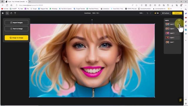Click the Feedback button
The image size is (188, 106).
point(166,13)
